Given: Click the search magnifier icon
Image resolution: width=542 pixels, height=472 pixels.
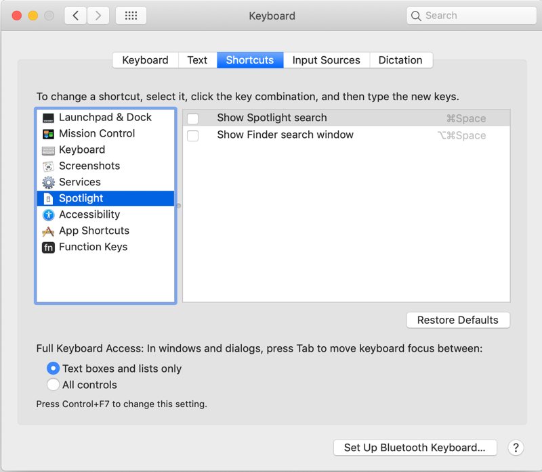Looking at the screenshot, I should tap(415, 15).
